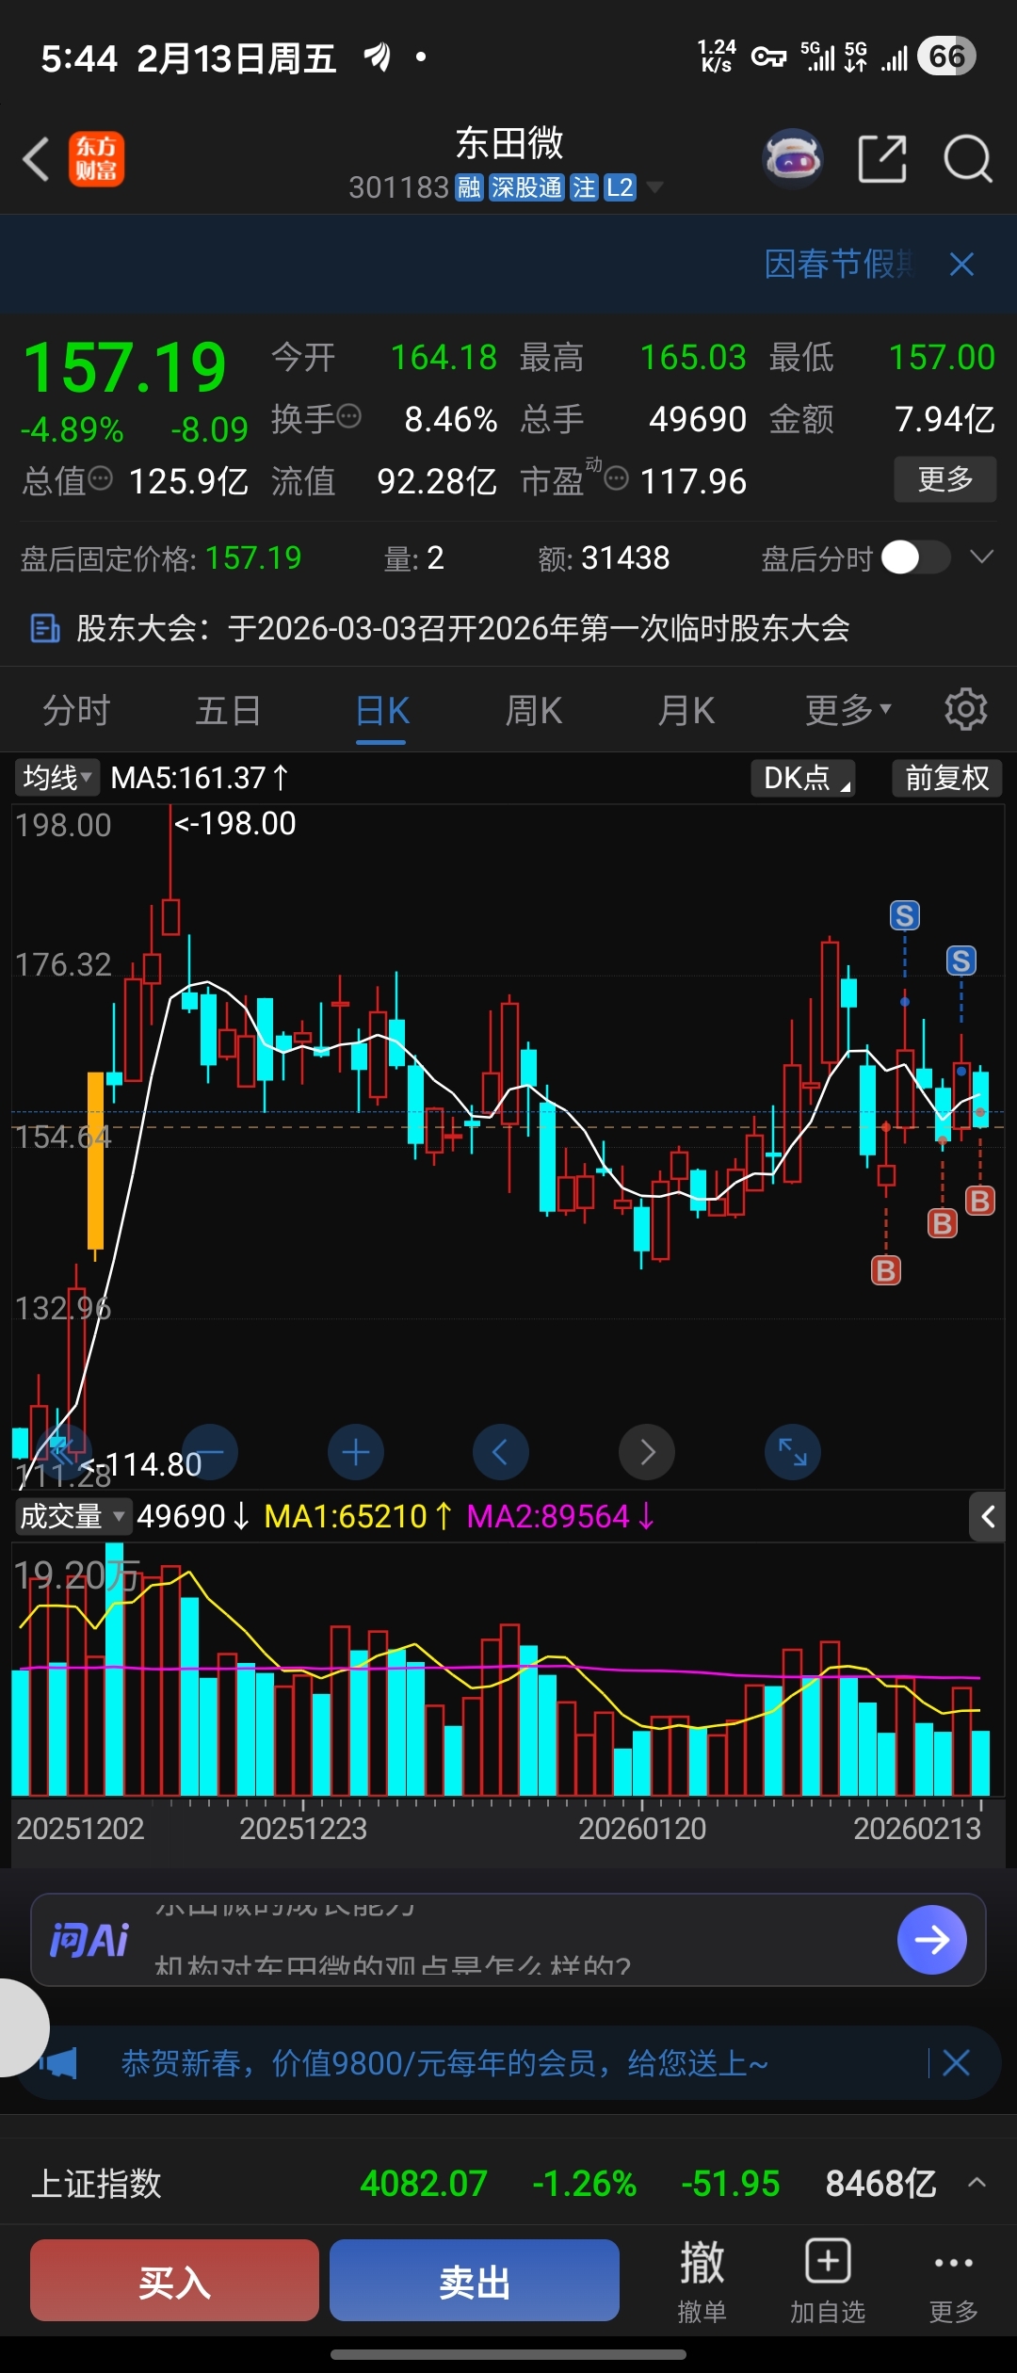This screenshot has width=1017, height=2373.
Task: Open chart settings gear icon
Action: 965,709
